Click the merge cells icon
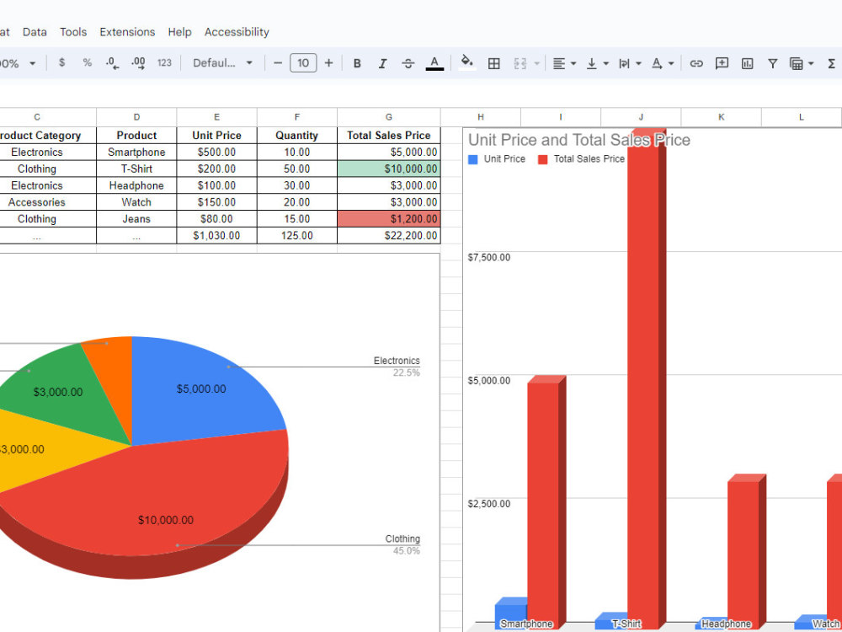Screen dimensions: 842x632 520,63
